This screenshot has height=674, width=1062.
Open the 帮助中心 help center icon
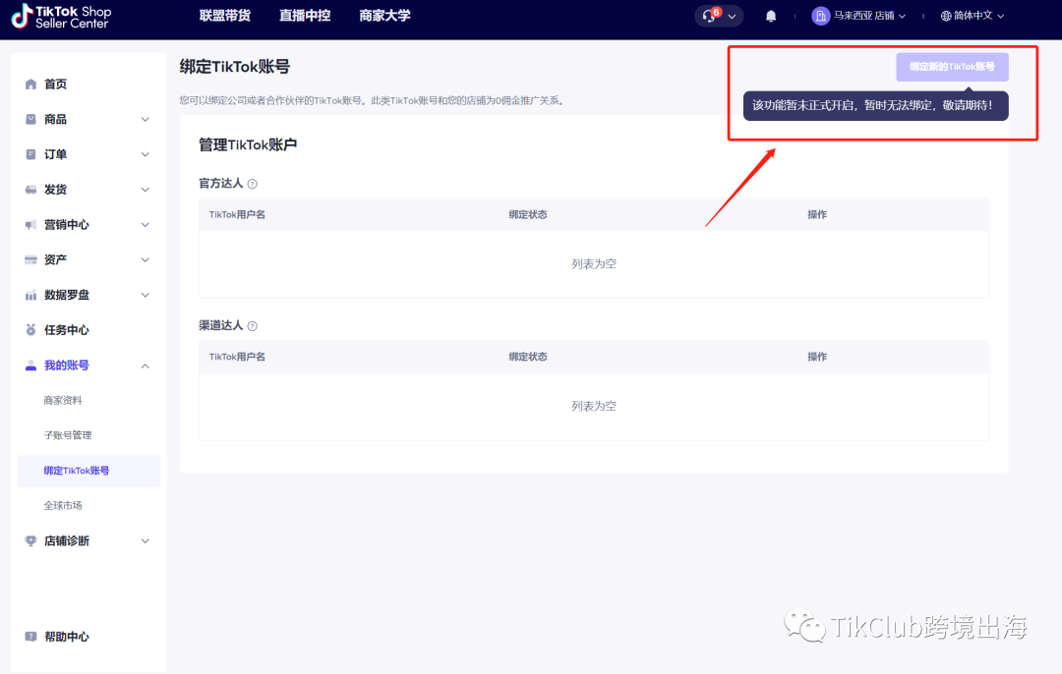pyautogui.click(x=30, y=636)
